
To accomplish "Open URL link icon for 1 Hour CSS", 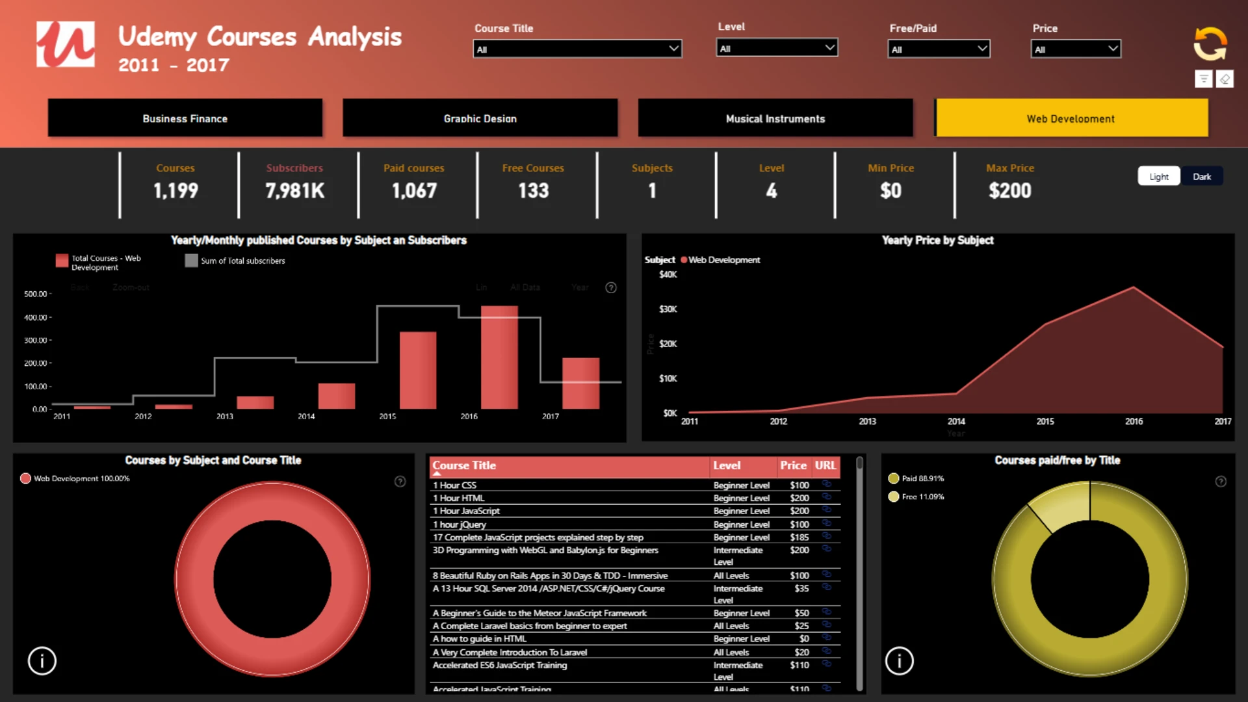I will coord(826,484).
